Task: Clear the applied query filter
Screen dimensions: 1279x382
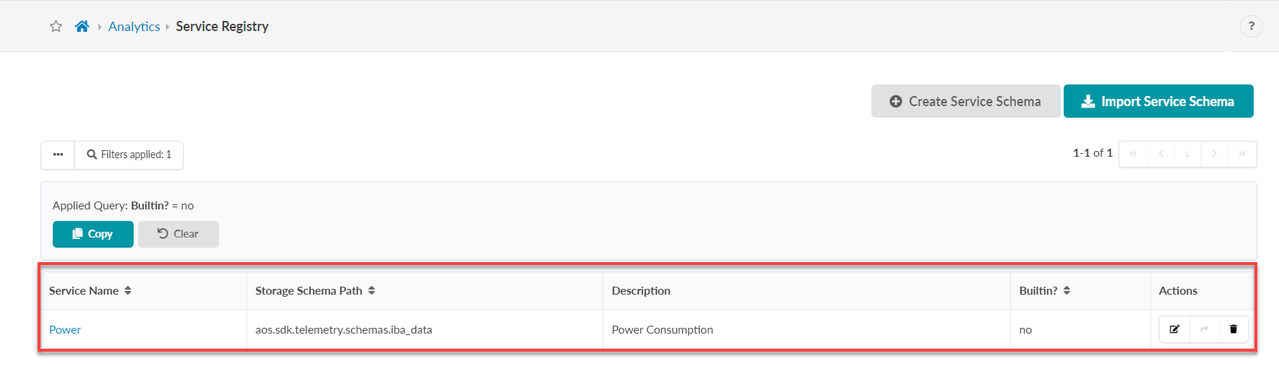Action: point(178,234)
